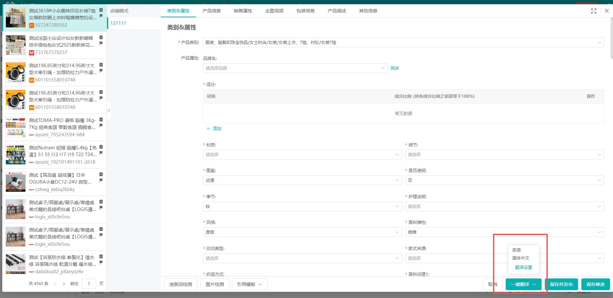Open the 季节 dropdown showing 秋

(302, 206)
